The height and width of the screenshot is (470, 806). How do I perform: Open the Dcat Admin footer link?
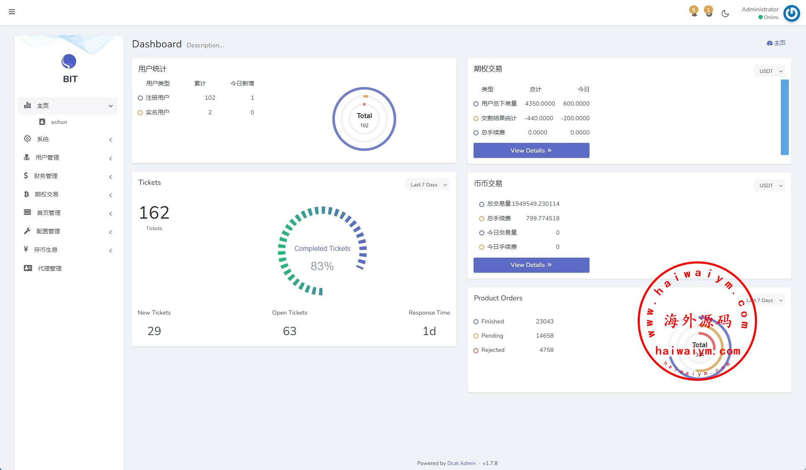(461, 463)
